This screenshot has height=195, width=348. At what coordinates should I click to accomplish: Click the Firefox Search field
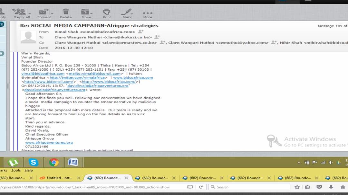coord(249,187)
